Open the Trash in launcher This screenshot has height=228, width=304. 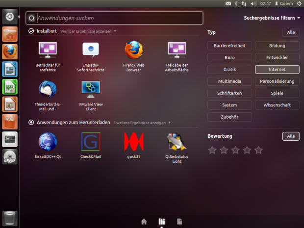[x=10, y=218]
